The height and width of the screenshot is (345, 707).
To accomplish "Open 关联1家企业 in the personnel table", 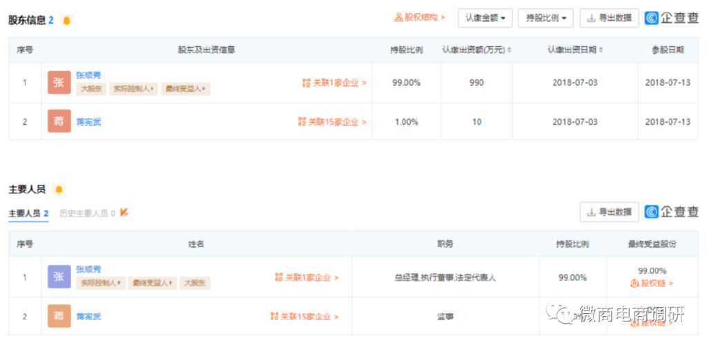I will tap(307, 277).
